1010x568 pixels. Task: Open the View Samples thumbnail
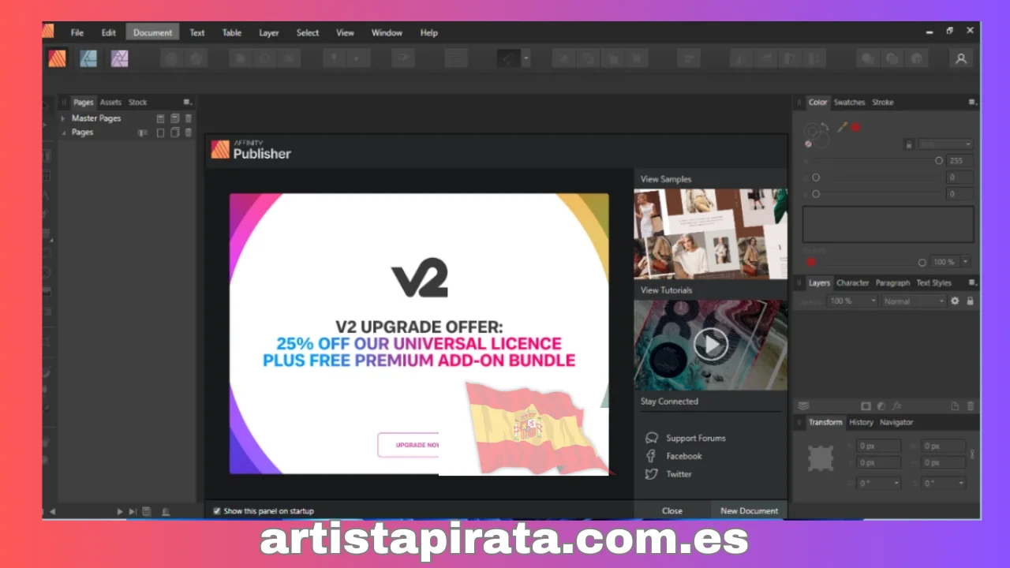tap(711, 234)
